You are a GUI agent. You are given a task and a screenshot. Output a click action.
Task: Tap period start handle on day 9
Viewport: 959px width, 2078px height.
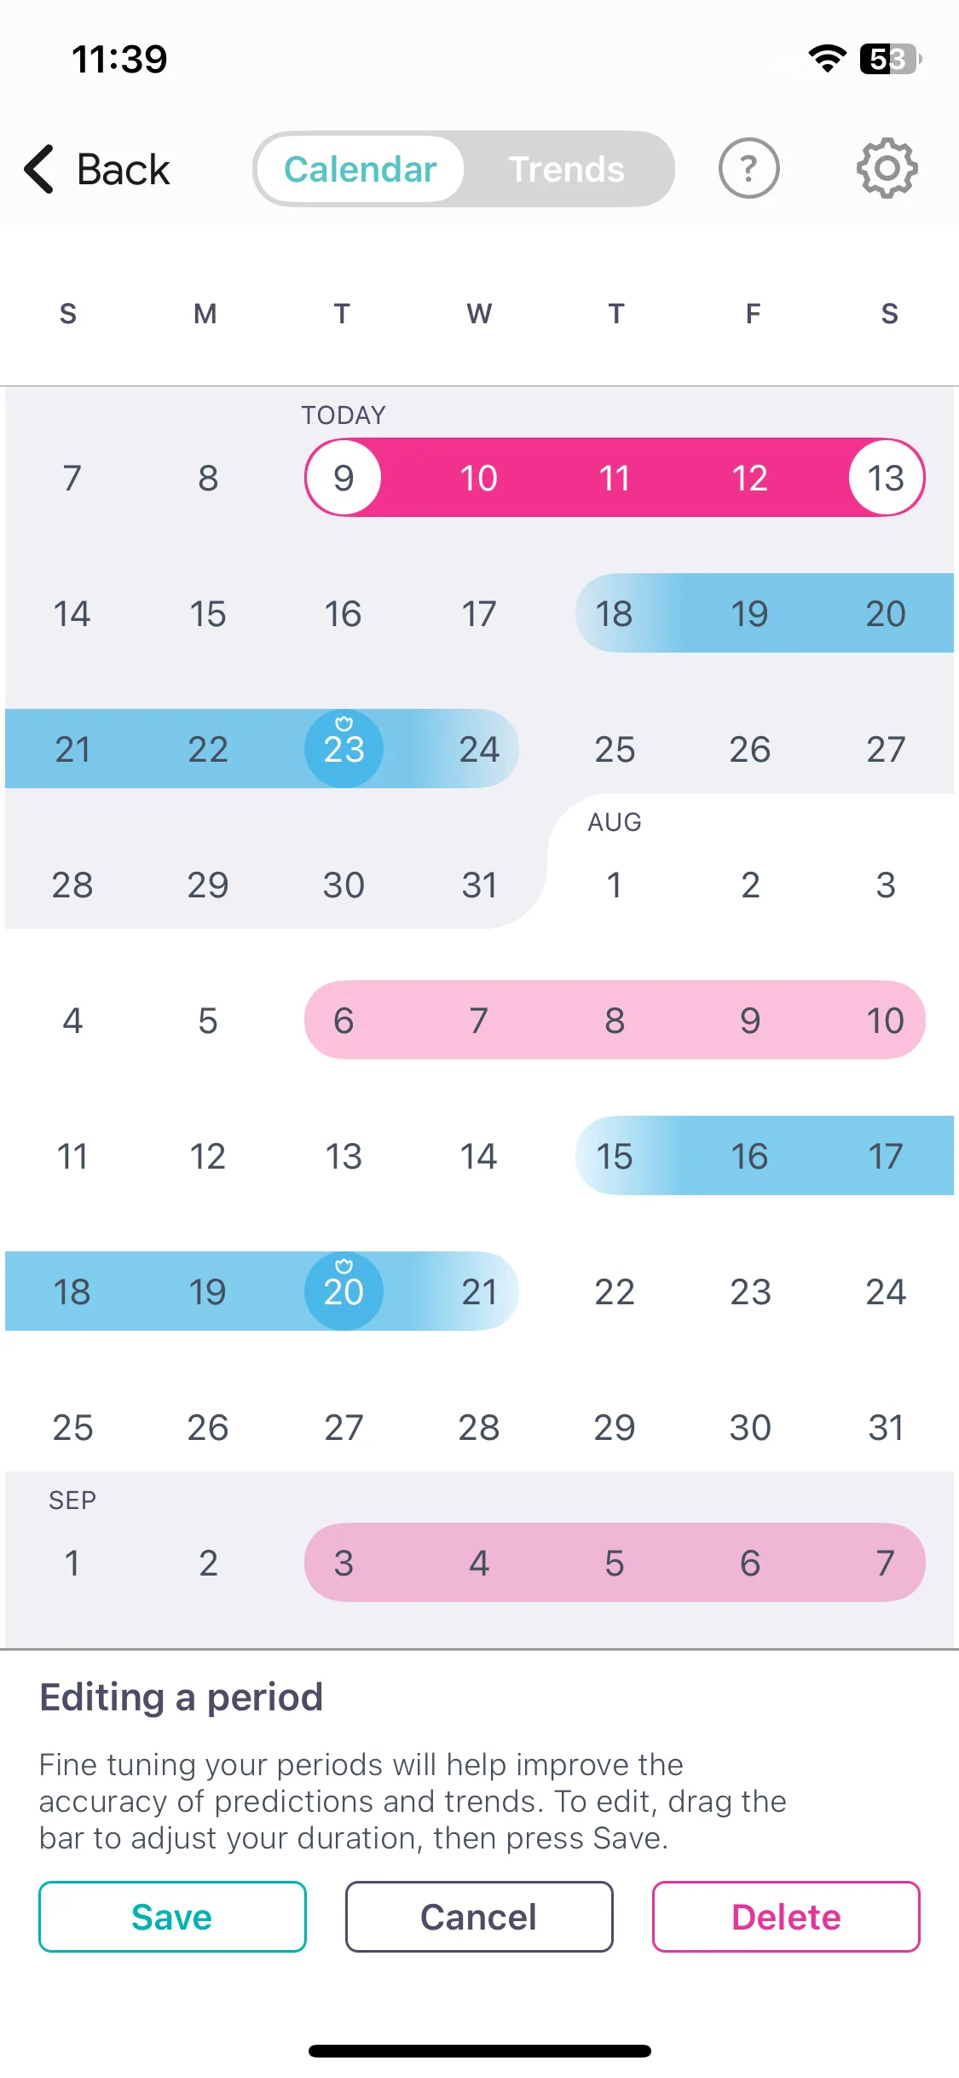344,478
